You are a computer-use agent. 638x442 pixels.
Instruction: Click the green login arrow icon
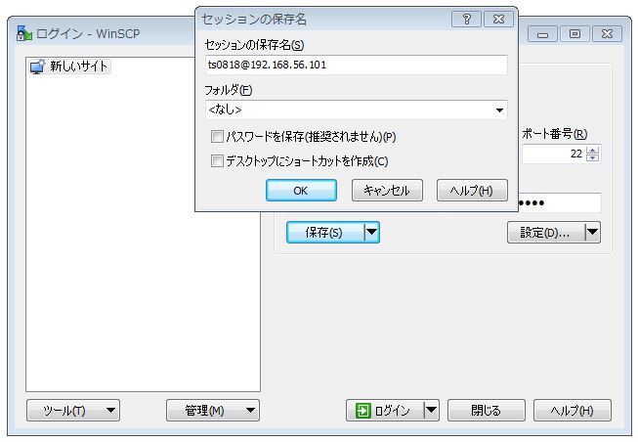coord(362,411)
